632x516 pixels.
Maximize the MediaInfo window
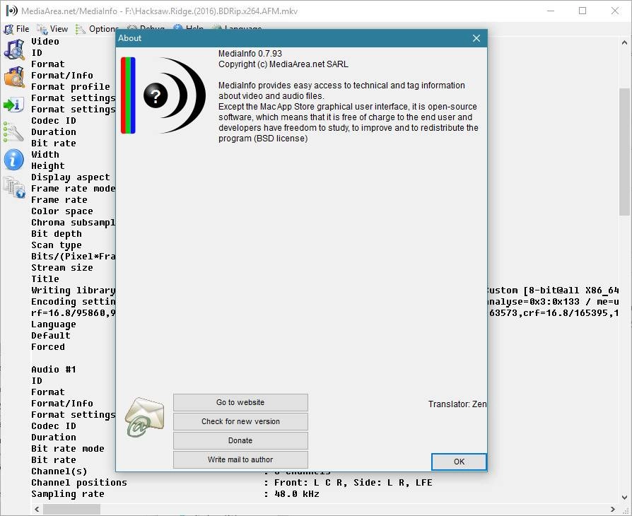[x=583, y=11]
